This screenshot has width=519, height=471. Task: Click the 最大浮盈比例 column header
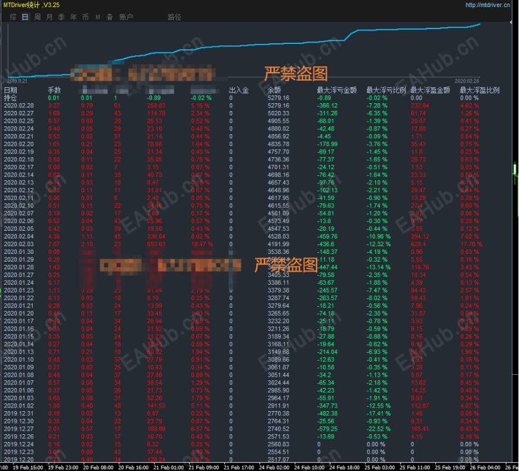[480, 90]
